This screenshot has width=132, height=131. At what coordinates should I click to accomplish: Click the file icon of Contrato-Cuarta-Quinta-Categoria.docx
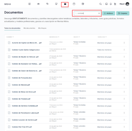[x=9, y=50]
